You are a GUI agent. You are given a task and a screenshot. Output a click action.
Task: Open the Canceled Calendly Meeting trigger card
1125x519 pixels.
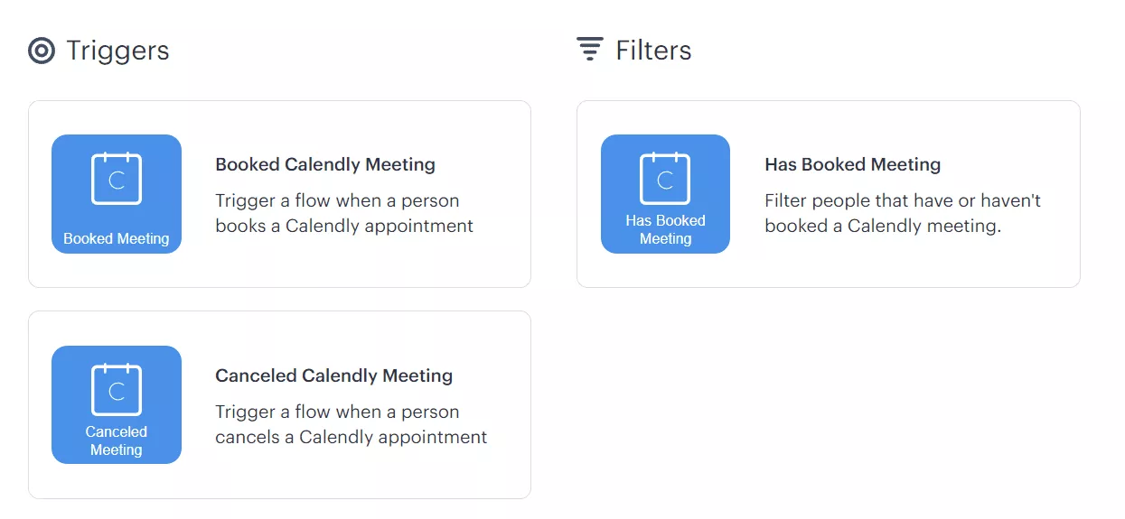pyautogui.click(x=279, y=404)
